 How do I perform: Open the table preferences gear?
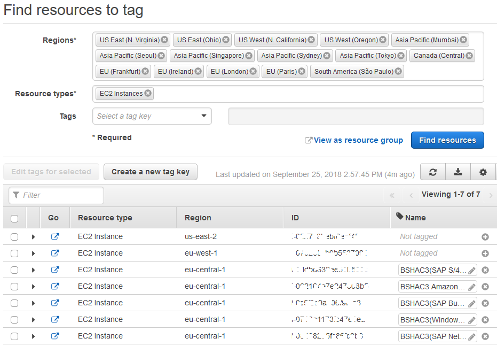[483, 172]
